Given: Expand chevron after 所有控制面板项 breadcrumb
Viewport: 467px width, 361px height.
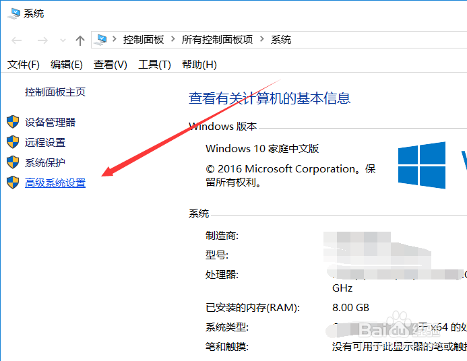Looking at the screenshot, I should [262, 39].
